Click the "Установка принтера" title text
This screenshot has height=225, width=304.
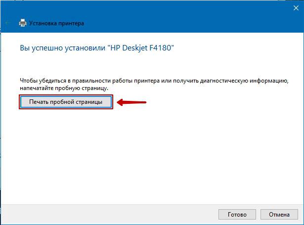tap(57, 23)
